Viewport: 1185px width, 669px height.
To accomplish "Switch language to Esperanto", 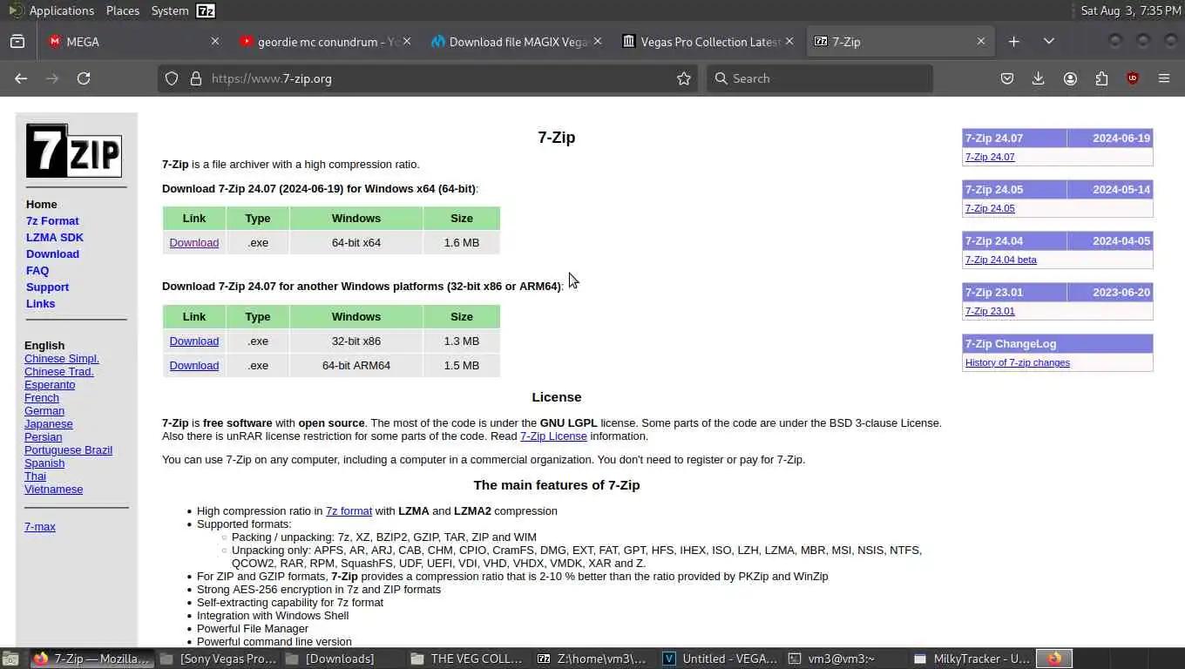I will click(x=50, y=384).
